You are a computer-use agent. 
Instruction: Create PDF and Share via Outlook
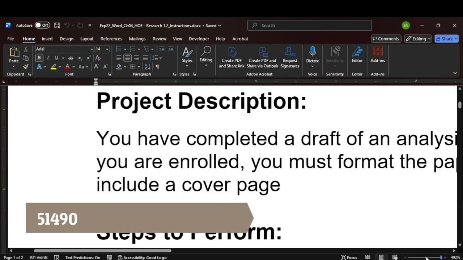click(263, 57)
